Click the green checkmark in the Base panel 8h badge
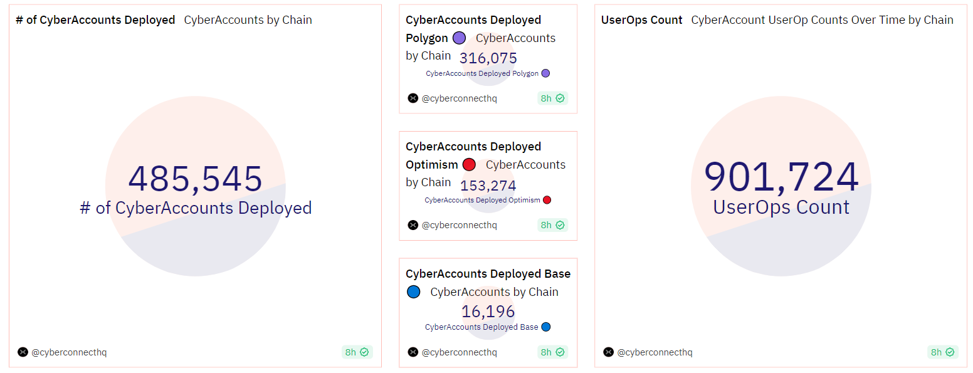Image resolution: width=973 pixels, height=373 pixels. point(560,352)
